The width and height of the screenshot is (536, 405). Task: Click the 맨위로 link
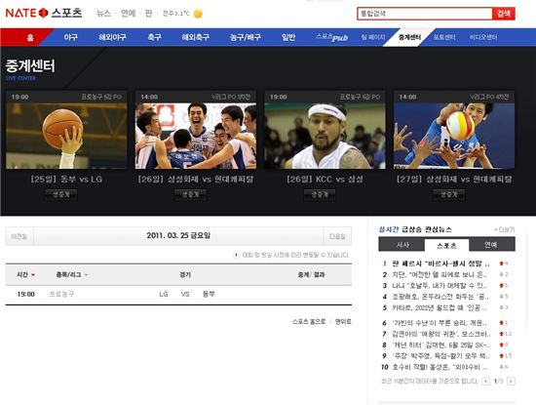coord(343,322)
